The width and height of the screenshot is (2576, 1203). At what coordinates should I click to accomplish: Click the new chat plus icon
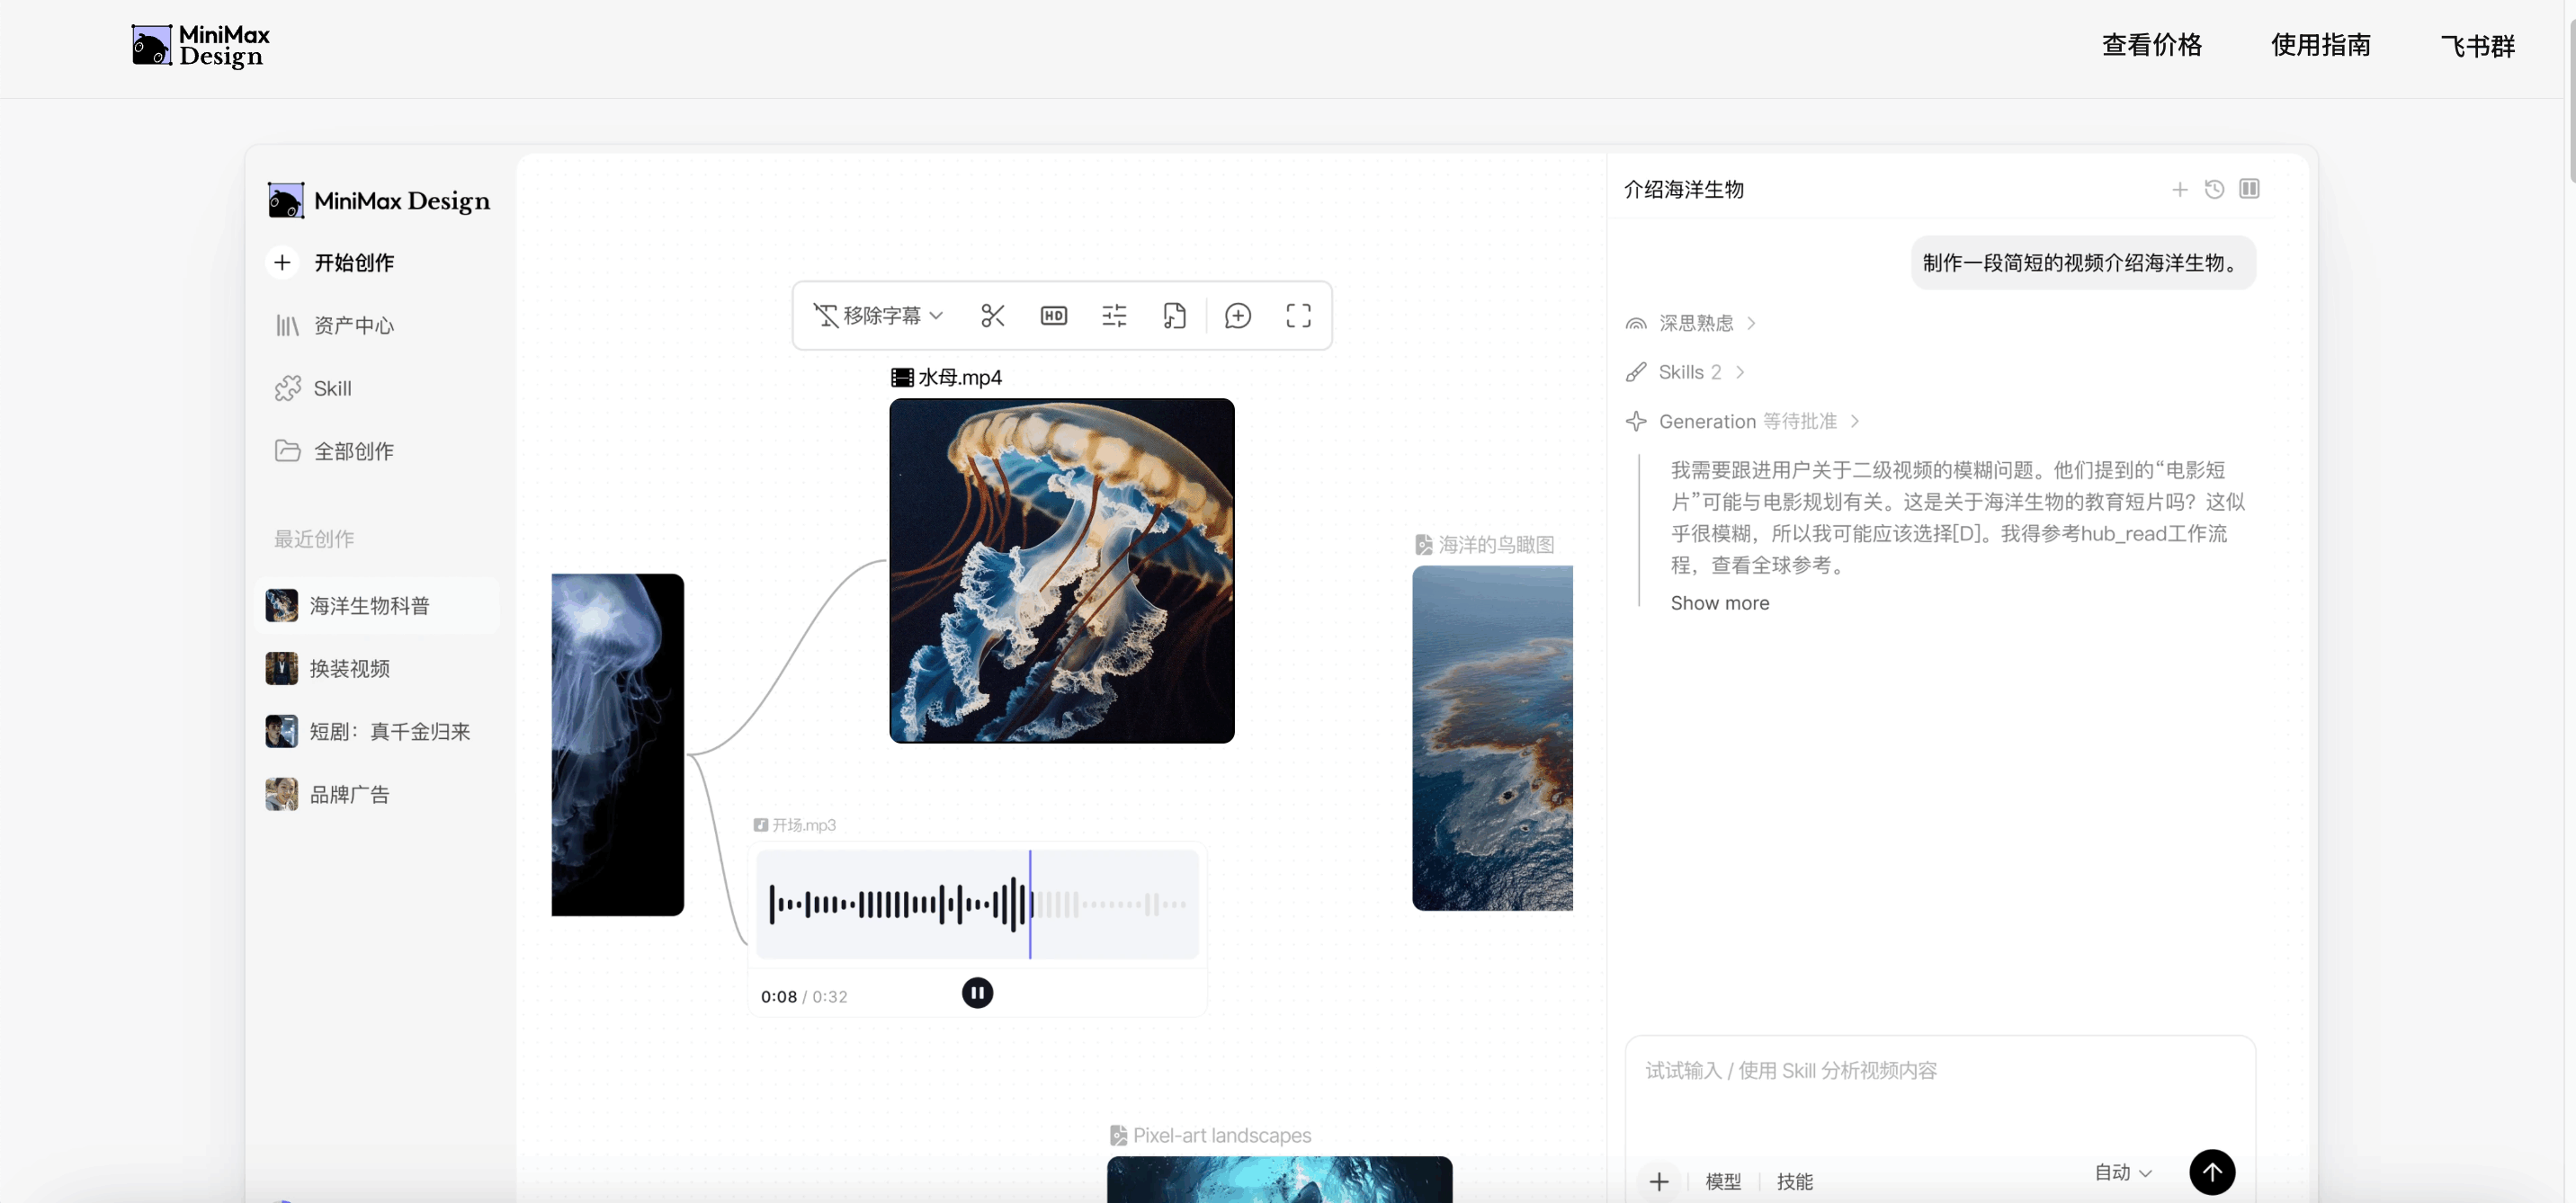pos(2180,189)
